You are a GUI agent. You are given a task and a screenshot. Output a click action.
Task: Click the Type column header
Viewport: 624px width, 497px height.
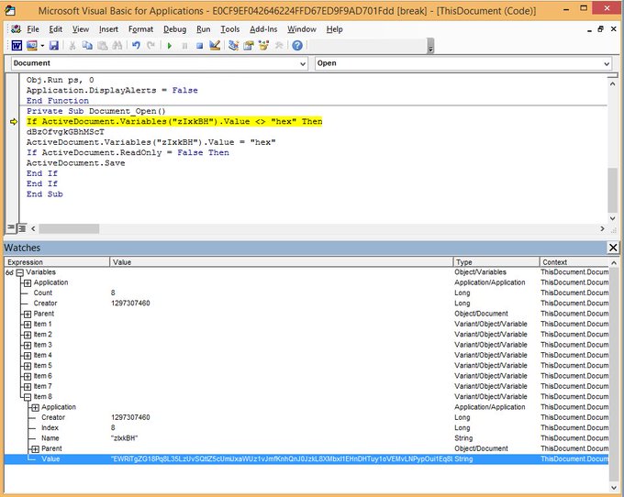(496, 262)
